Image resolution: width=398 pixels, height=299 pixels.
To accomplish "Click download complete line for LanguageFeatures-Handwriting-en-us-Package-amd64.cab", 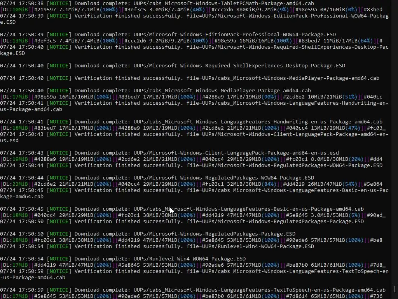I will 191,122.
